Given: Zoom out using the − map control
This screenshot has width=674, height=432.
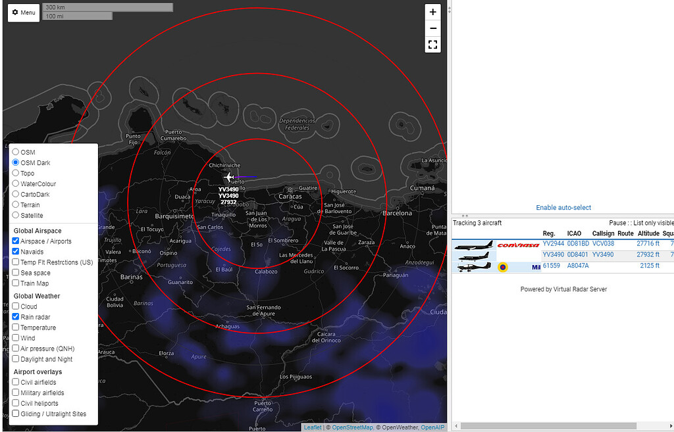Looking at the screenshot, I should click(432, 28).
